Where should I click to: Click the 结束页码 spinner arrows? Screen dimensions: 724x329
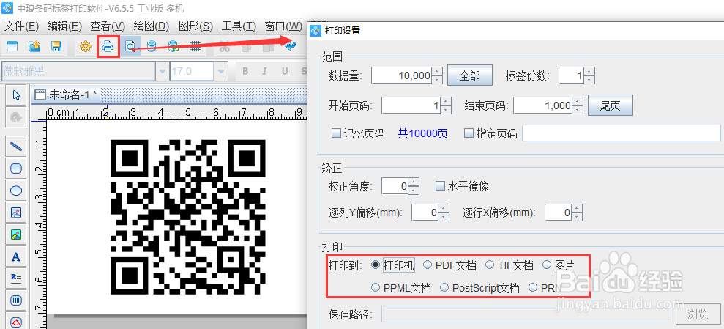pos(577,106)
